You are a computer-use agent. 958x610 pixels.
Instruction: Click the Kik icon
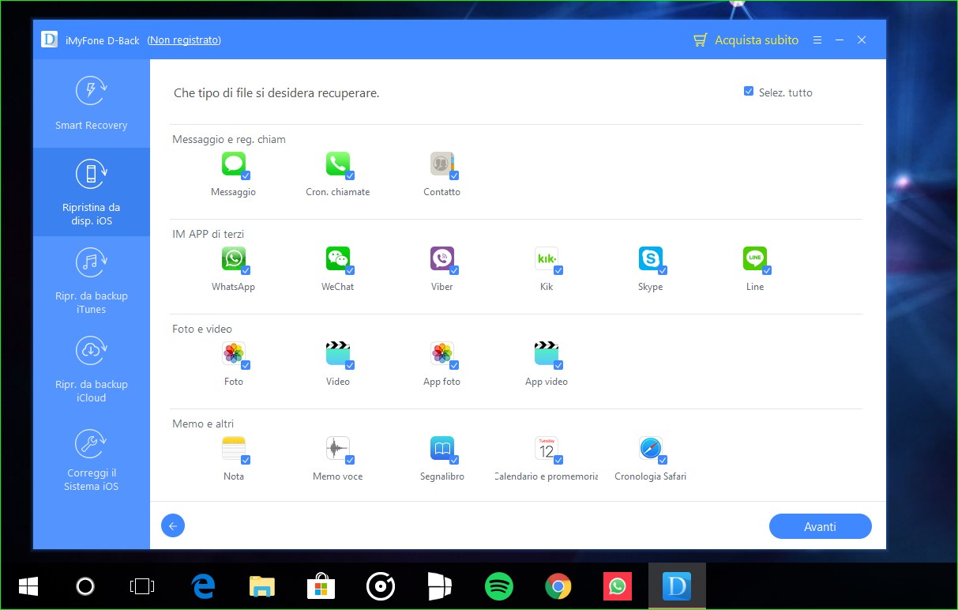[x=546, y=259]
